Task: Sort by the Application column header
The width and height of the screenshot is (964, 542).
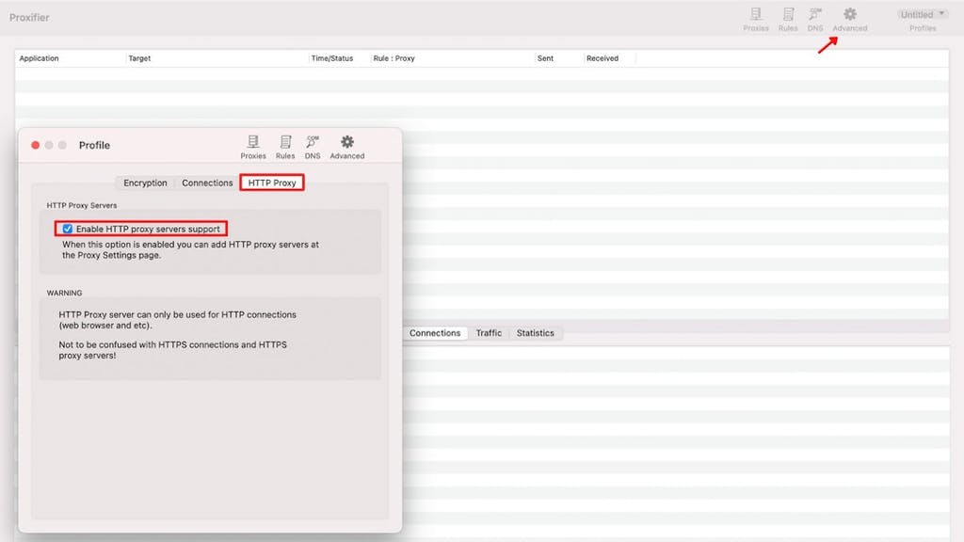Action: [70, 58]
